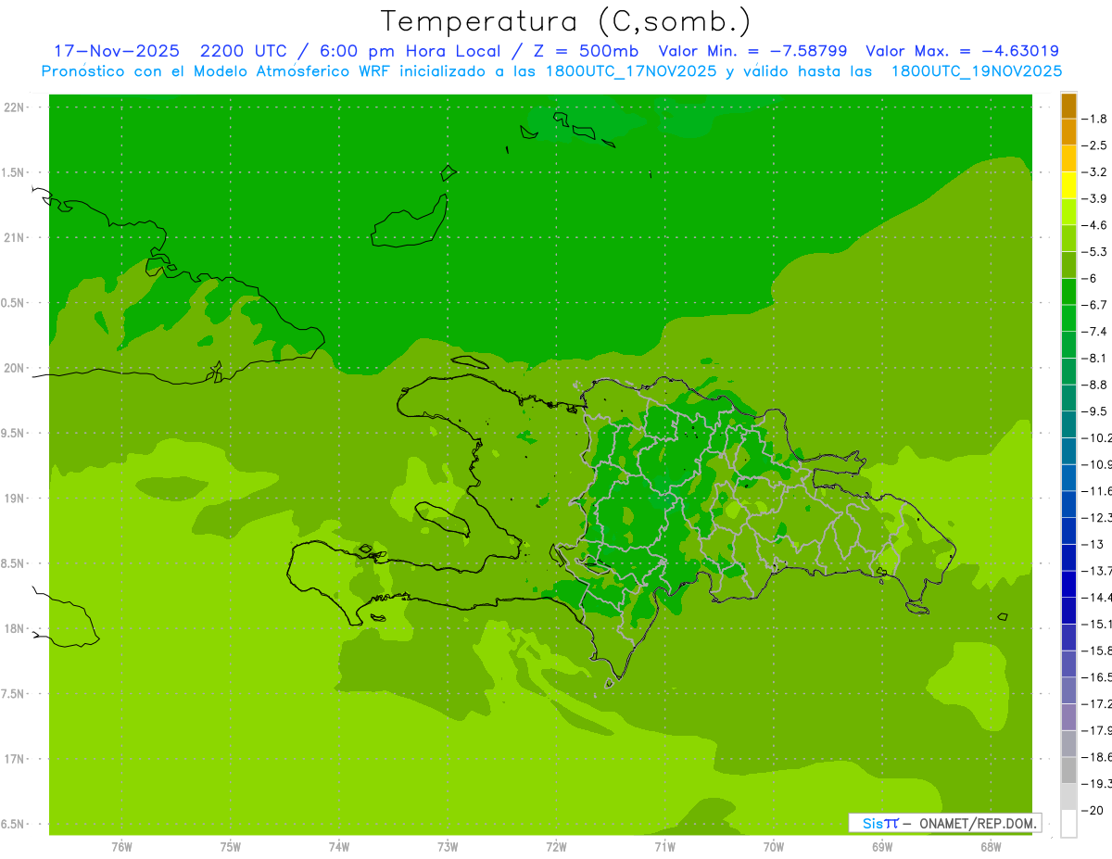This screenshot has height=859, width=1112.
Task: Click the '1800UTC_17NOV2025' initialization time
Action: click(630, 70)
